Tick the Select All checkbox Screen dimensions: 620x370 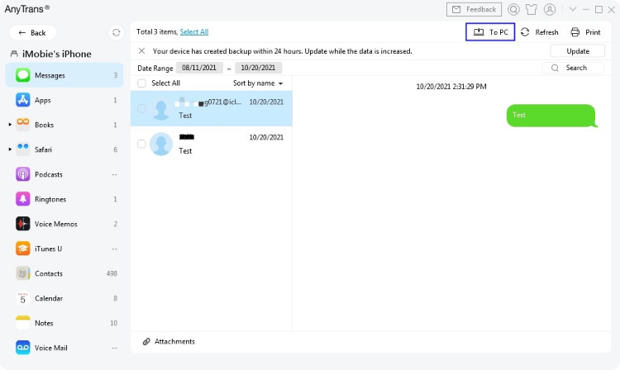click(141, 83)
